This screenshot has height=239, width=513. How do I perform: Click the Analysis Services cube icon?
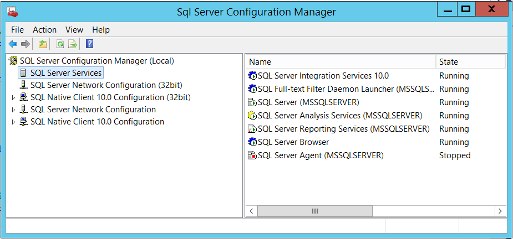252,116
